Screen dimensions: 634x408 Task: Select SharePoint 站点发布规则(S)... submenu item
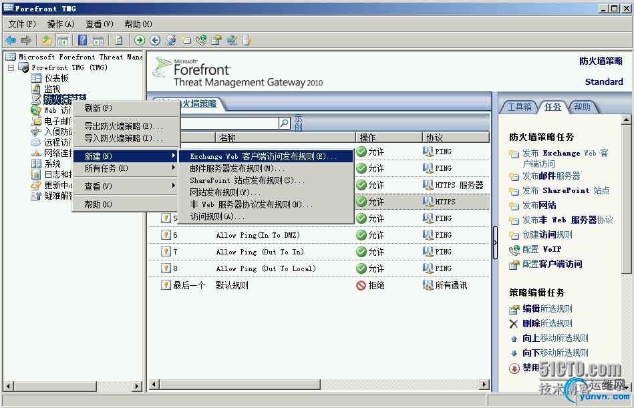coord(266,180)
